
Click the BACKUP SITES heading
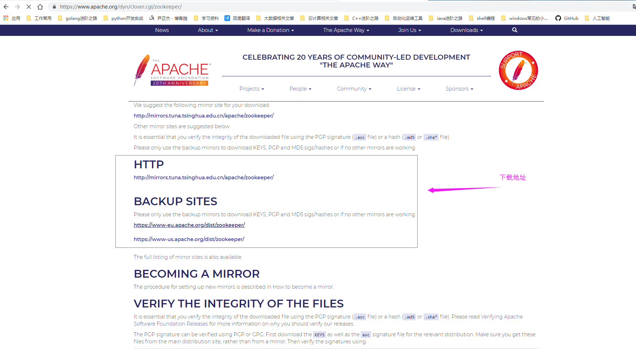point(175,201)
